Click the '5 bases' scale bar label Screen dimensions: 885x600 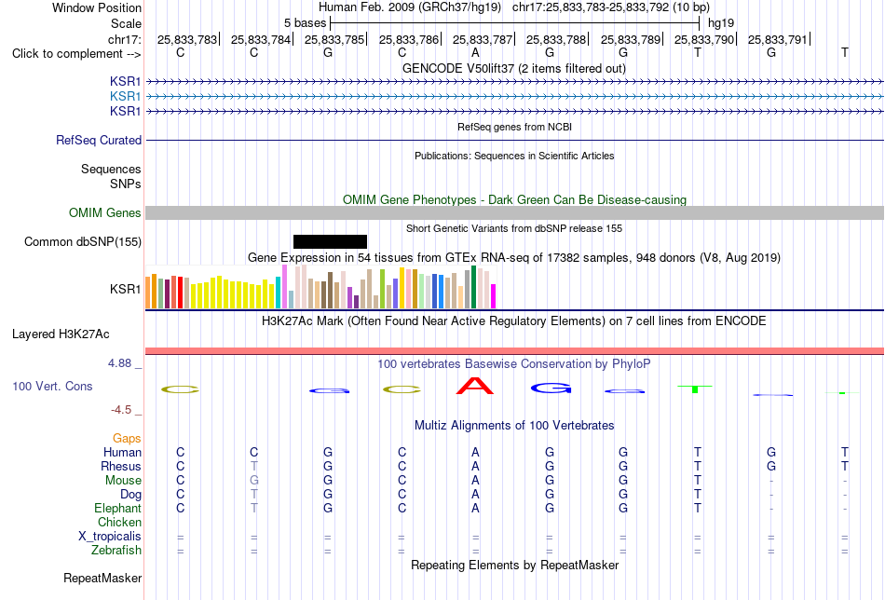pyautogui.click(x=305, y=23)
